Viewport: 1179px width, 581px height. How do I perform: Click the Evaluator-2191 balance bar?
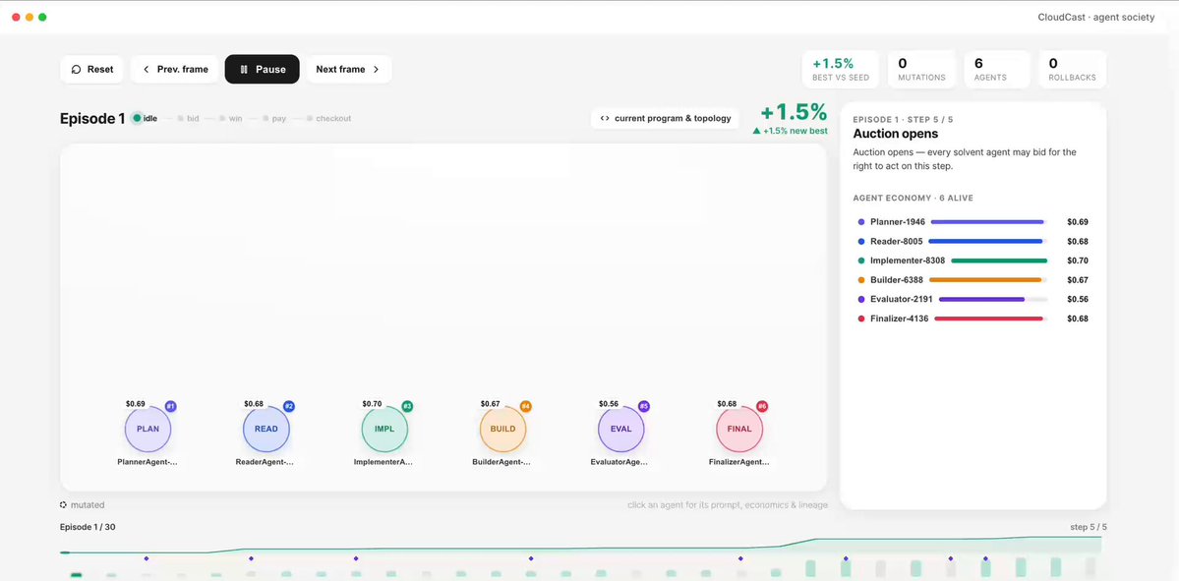(992, 299)
